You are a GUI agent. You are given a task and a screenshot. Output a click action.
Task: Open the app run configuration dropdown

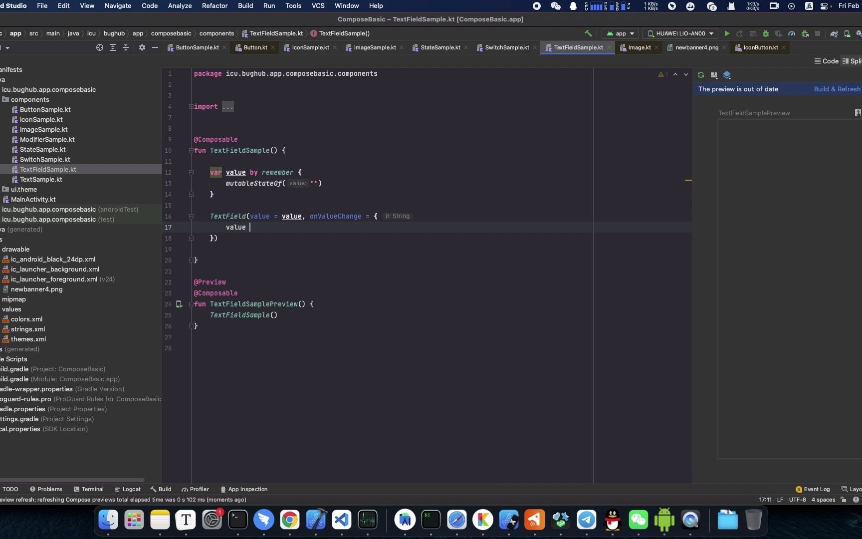point(620,33)
